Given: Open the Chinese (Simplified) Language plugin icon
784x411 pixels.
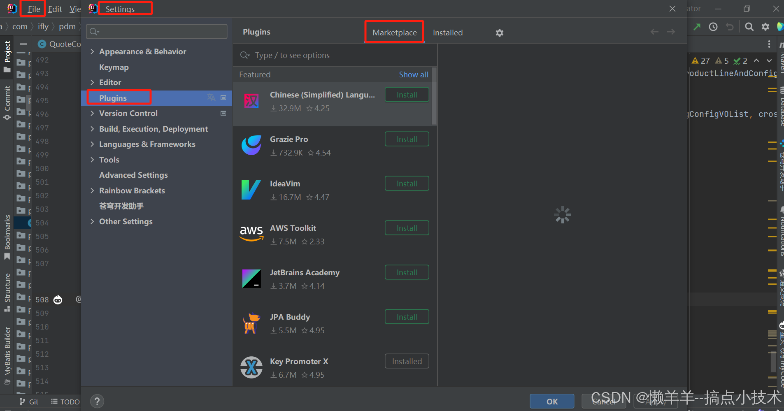Looking at the screenshot, I should tap(251, 101).
